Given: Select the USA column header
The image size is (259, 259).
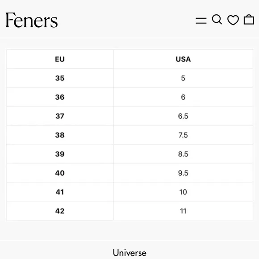Looking at the screenshot, I should (x=183, y=59).
